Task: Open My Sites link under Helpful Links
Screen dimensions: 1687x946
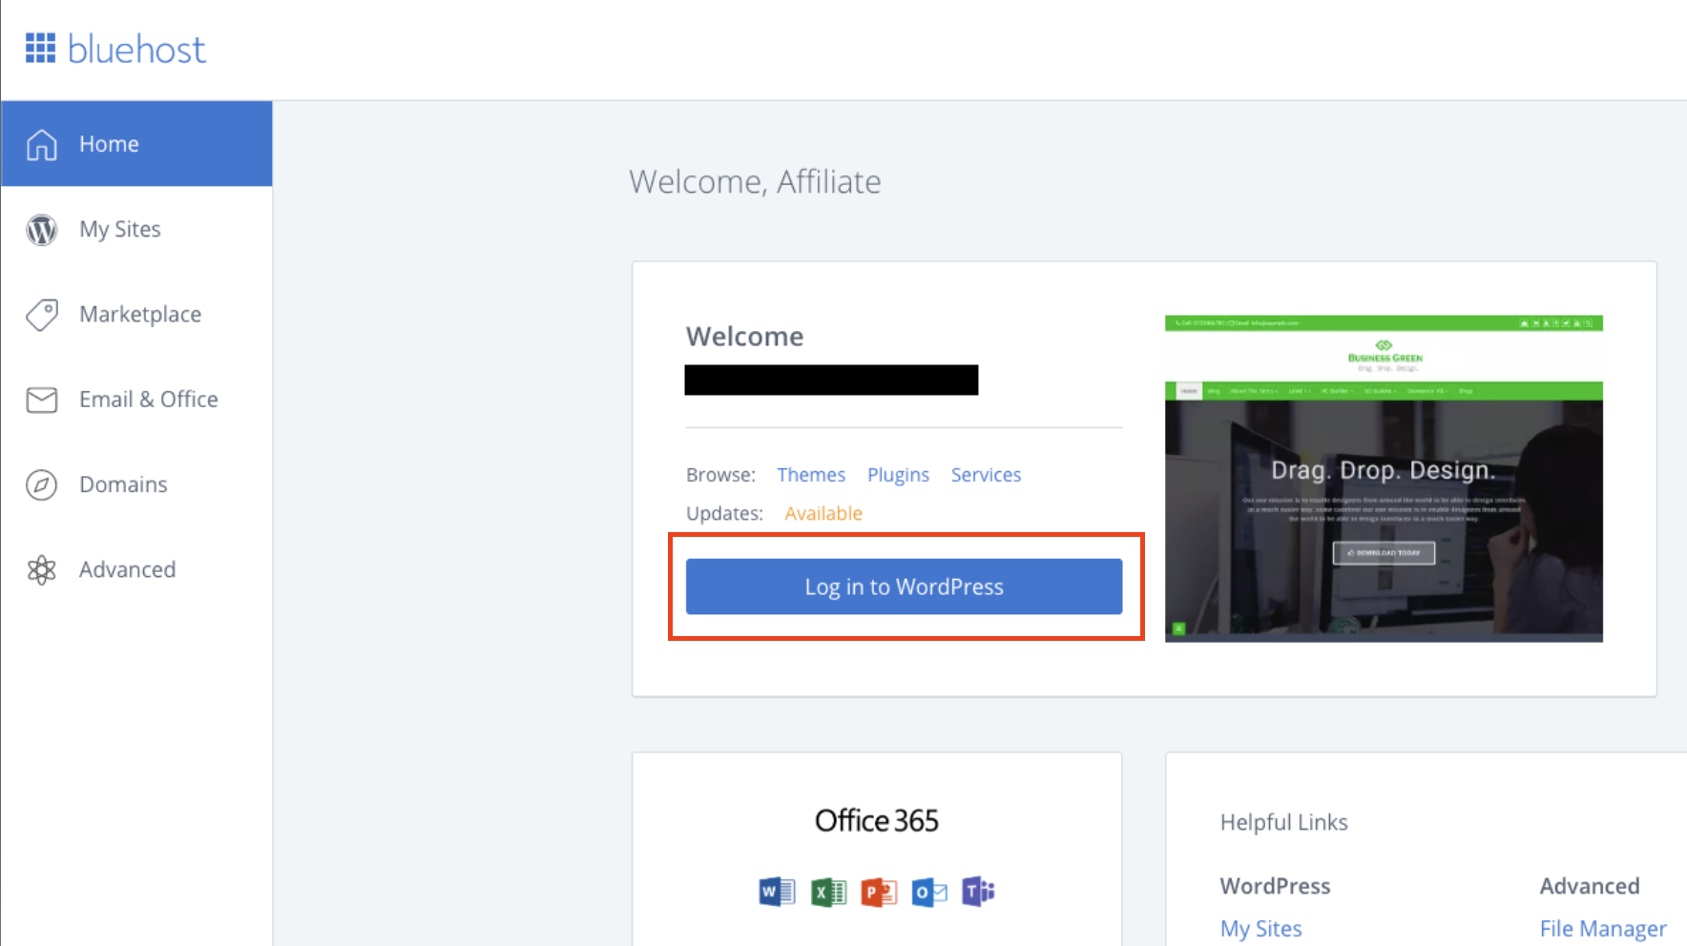Action: point(1260,929)
